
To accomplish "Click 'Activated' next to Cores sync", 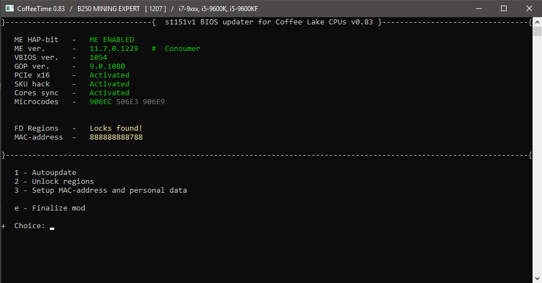I will click(110, 92).
